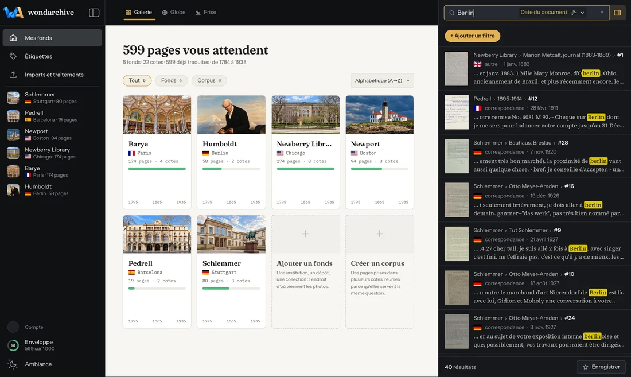Select the Corpus 0 filter chip
This screenshot has height=377, width=631.
point(209,80)
